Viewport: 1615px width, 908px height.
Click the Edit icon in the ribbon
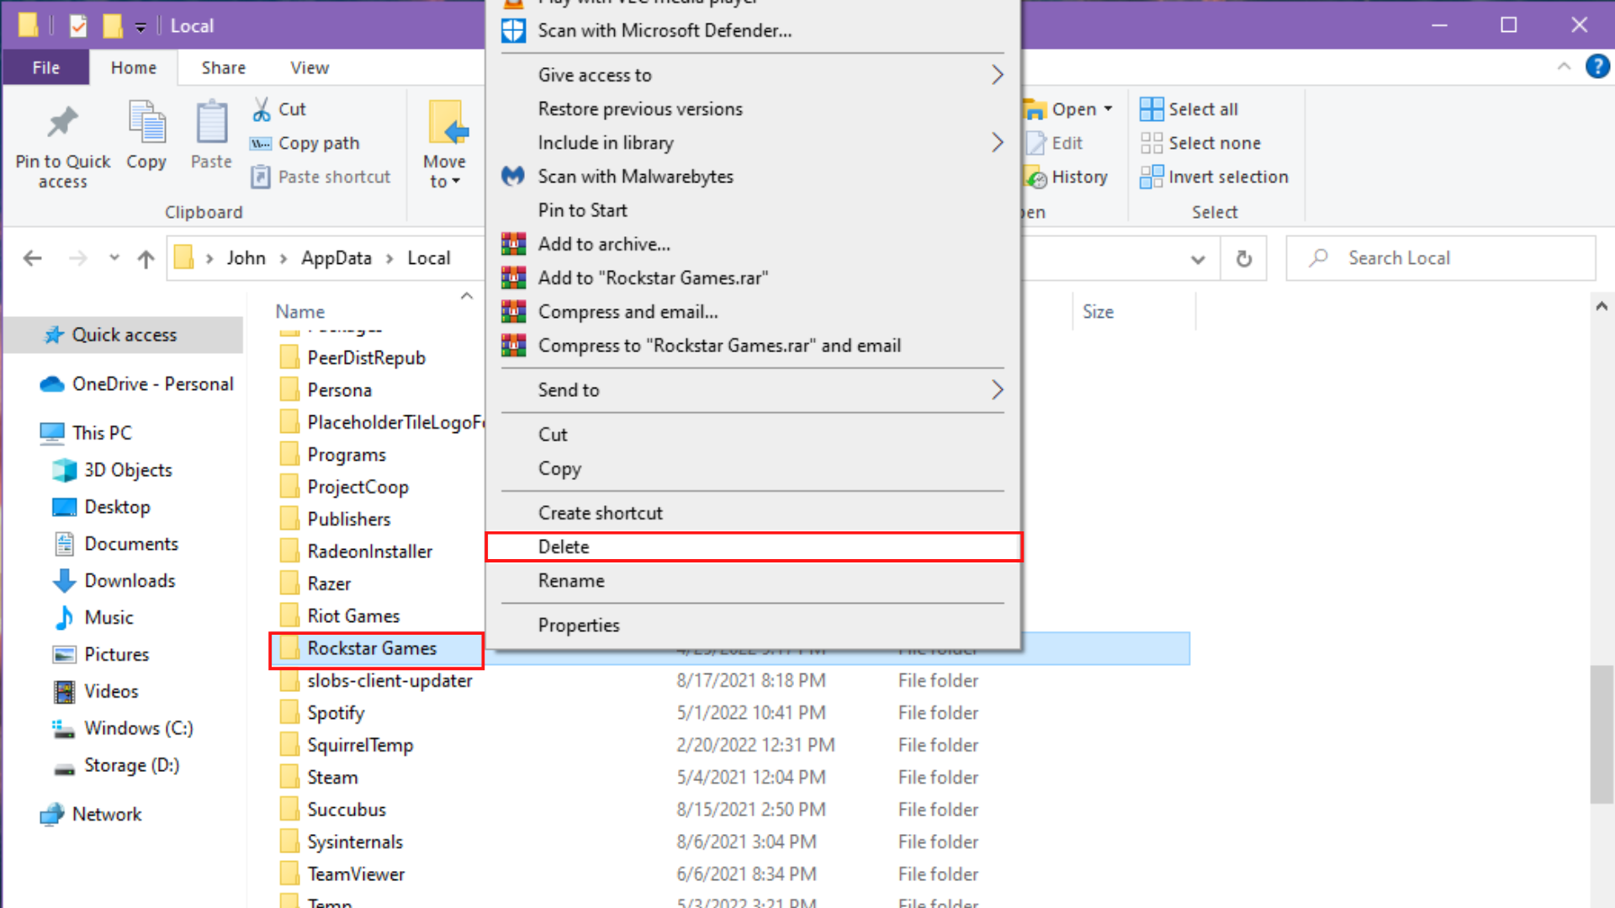click(1035, 143)
